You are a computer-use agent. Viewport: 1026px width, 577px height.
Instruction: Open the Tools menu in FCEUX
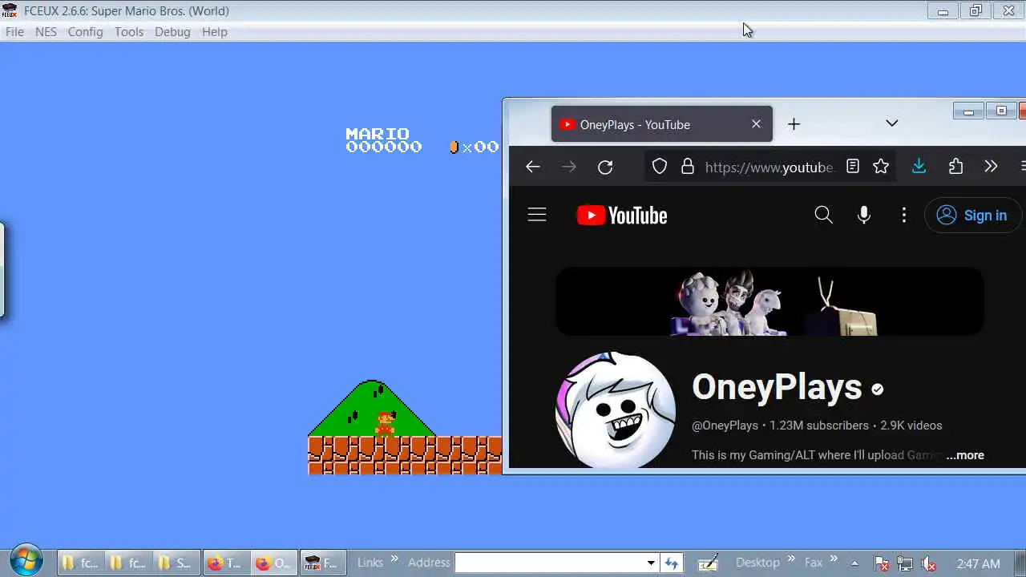coord(129,32)
